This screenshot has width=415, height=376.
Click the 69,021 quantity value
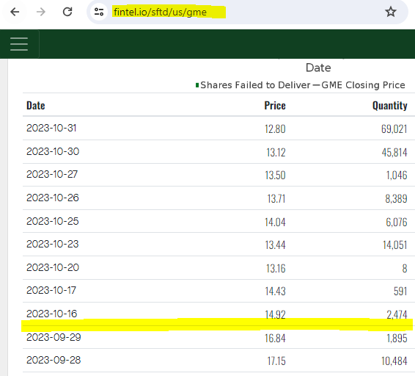[x=394, y=129]
